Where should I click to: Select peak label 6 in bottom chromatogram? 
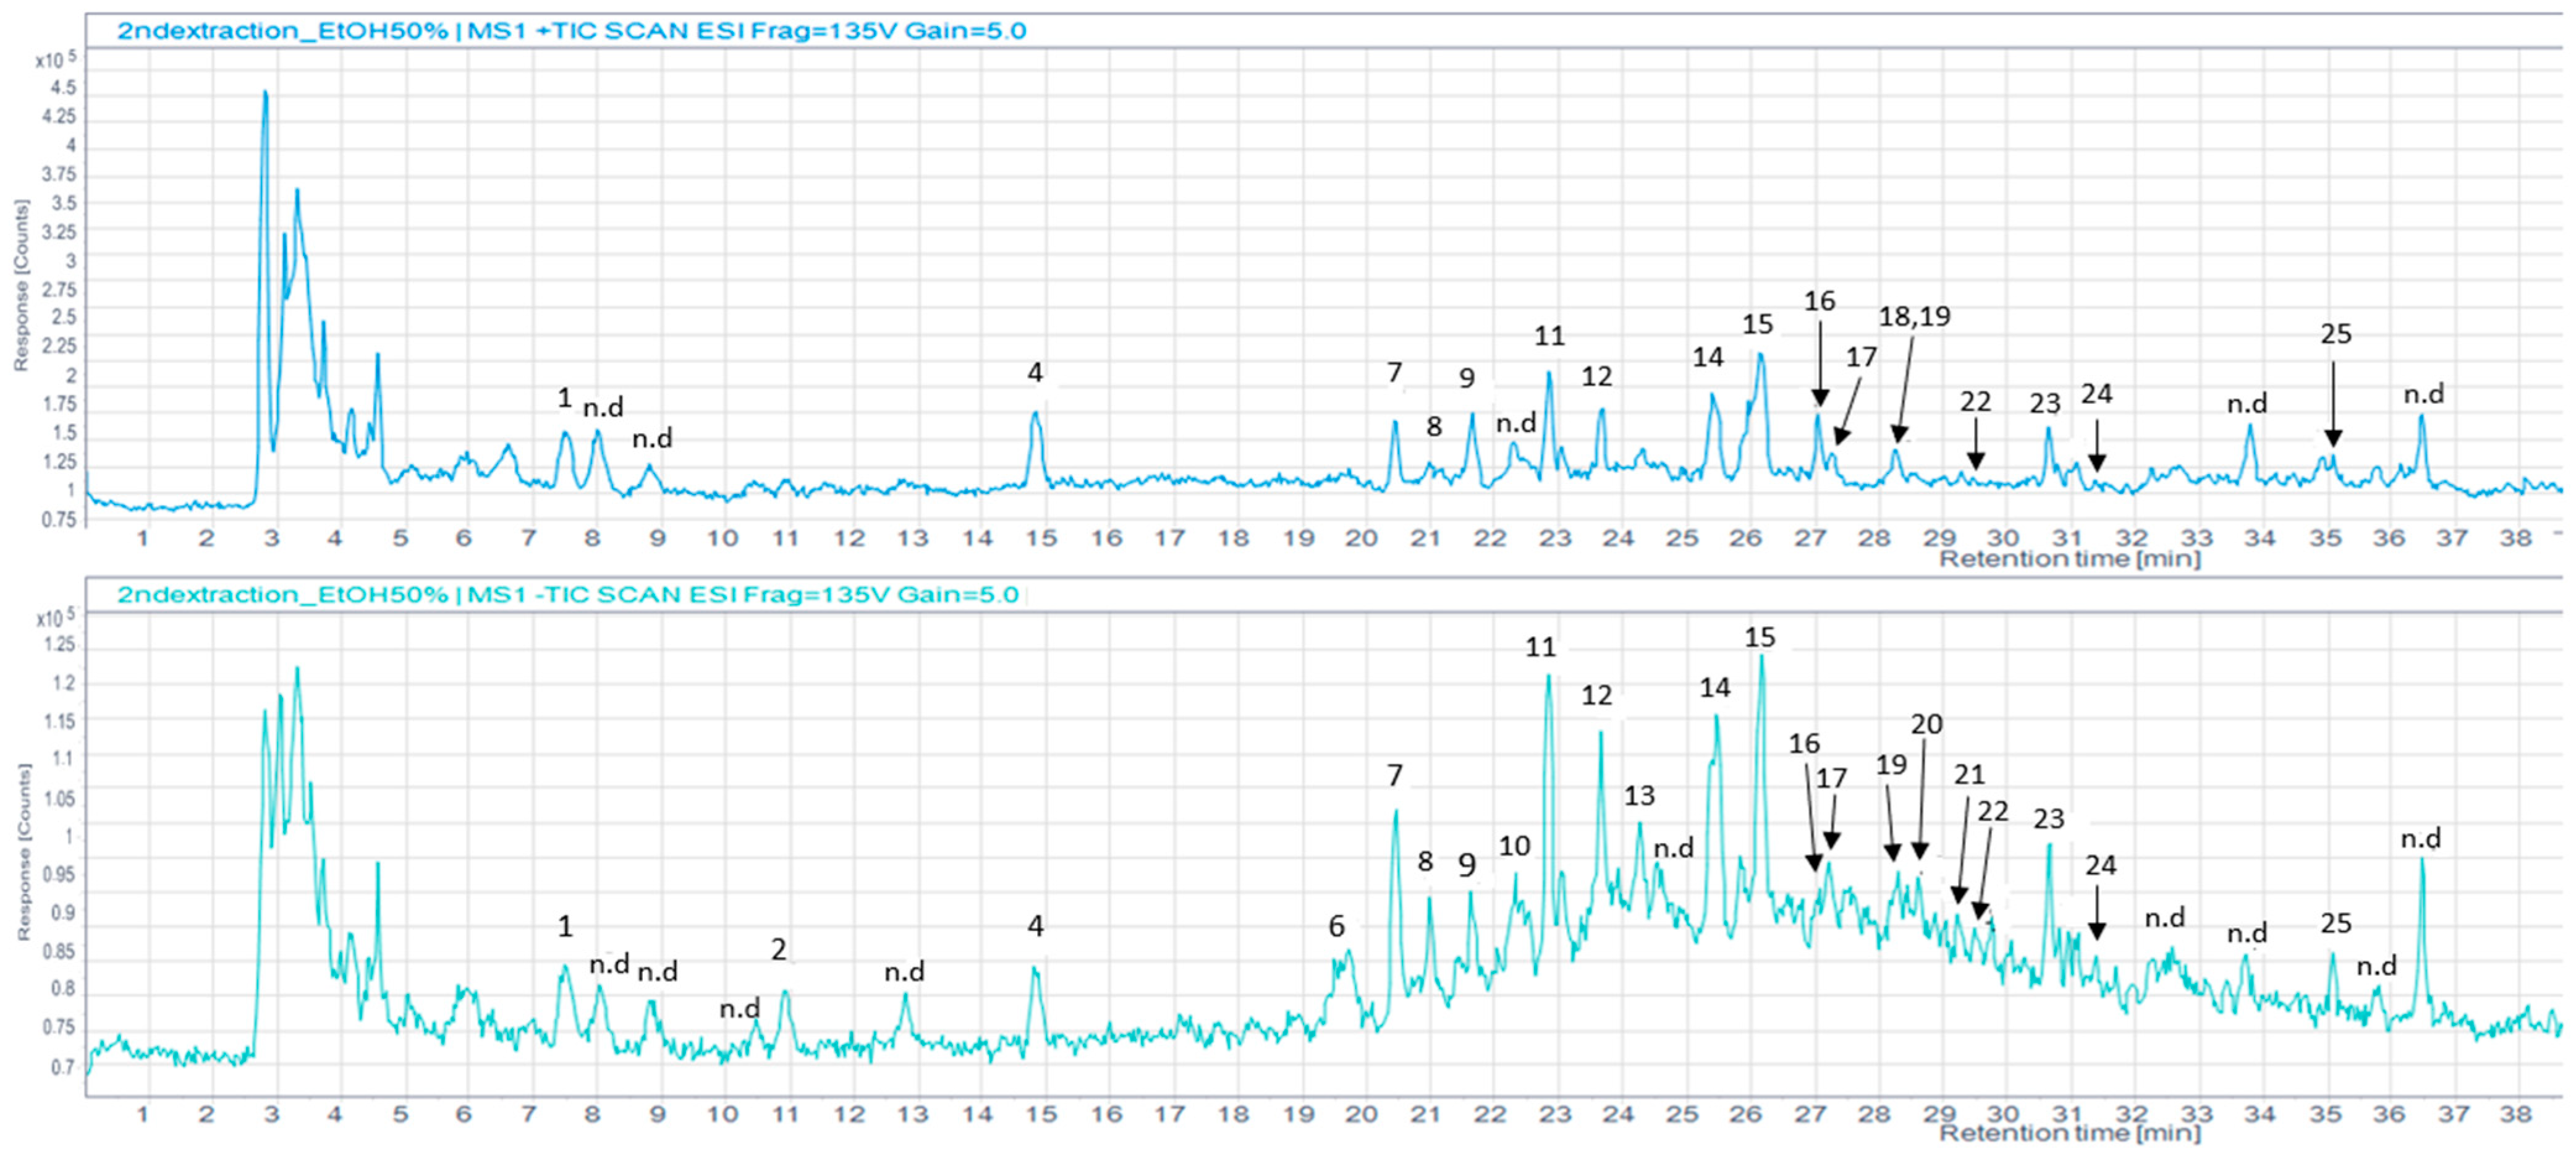click(x=1336, y=926)
